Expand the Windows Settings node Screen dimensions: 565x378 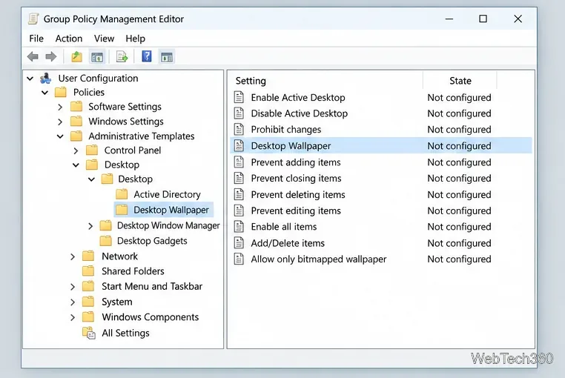pyautogui.click(x=60, y=122)
